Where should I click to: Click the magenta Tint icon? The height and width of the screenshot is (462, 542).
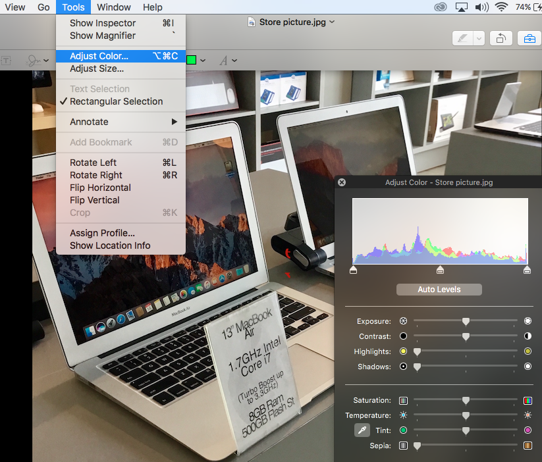tap(528, 430)
